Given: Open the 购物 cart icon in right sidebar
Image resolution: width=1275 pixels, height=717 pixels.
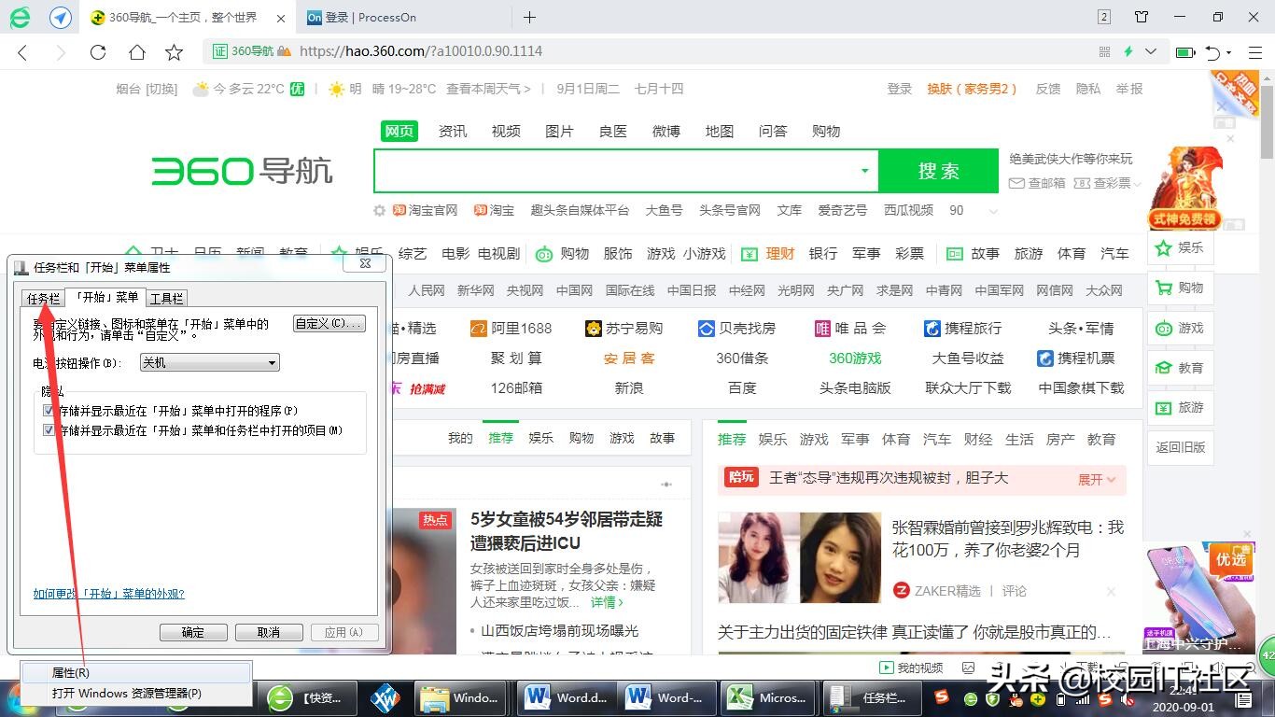Looking at the screenshot, I should coord(1164,288).
